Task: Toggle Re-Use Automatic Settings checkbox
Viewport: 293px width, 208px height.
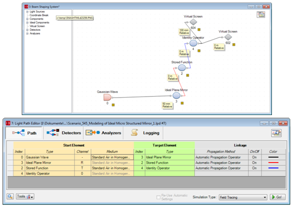Action: [x=158, y=197]
